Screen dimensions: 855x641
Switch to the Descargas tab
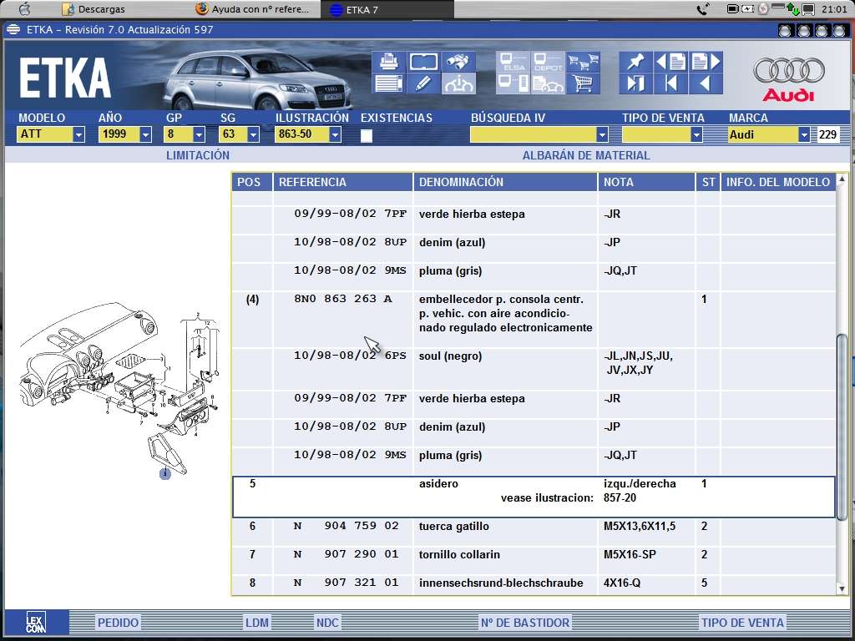coord(94,9)
